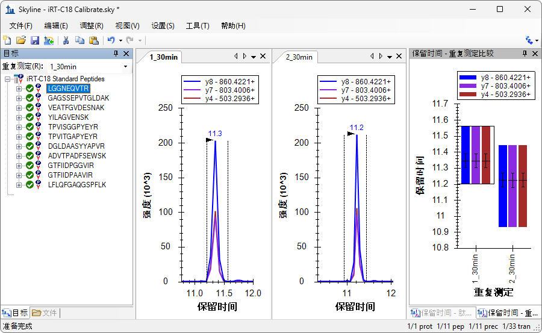Viewport: 542px width, 333px height.
Task: Save the document with the floppy disk icon
Action: [34, 40]
